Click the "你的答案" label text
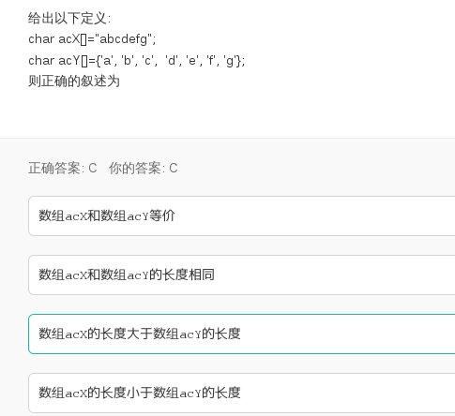 click(x=135, y=168)
